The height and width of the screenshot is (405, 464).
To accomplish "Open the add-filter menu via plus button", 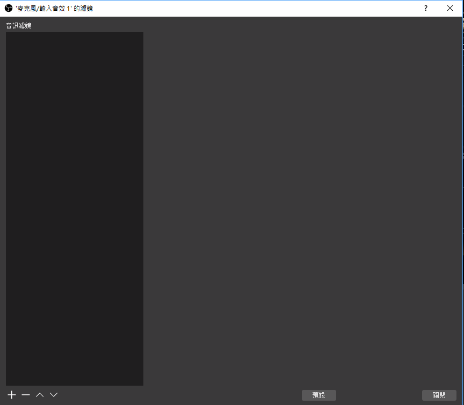I will (x=11, y=394).
